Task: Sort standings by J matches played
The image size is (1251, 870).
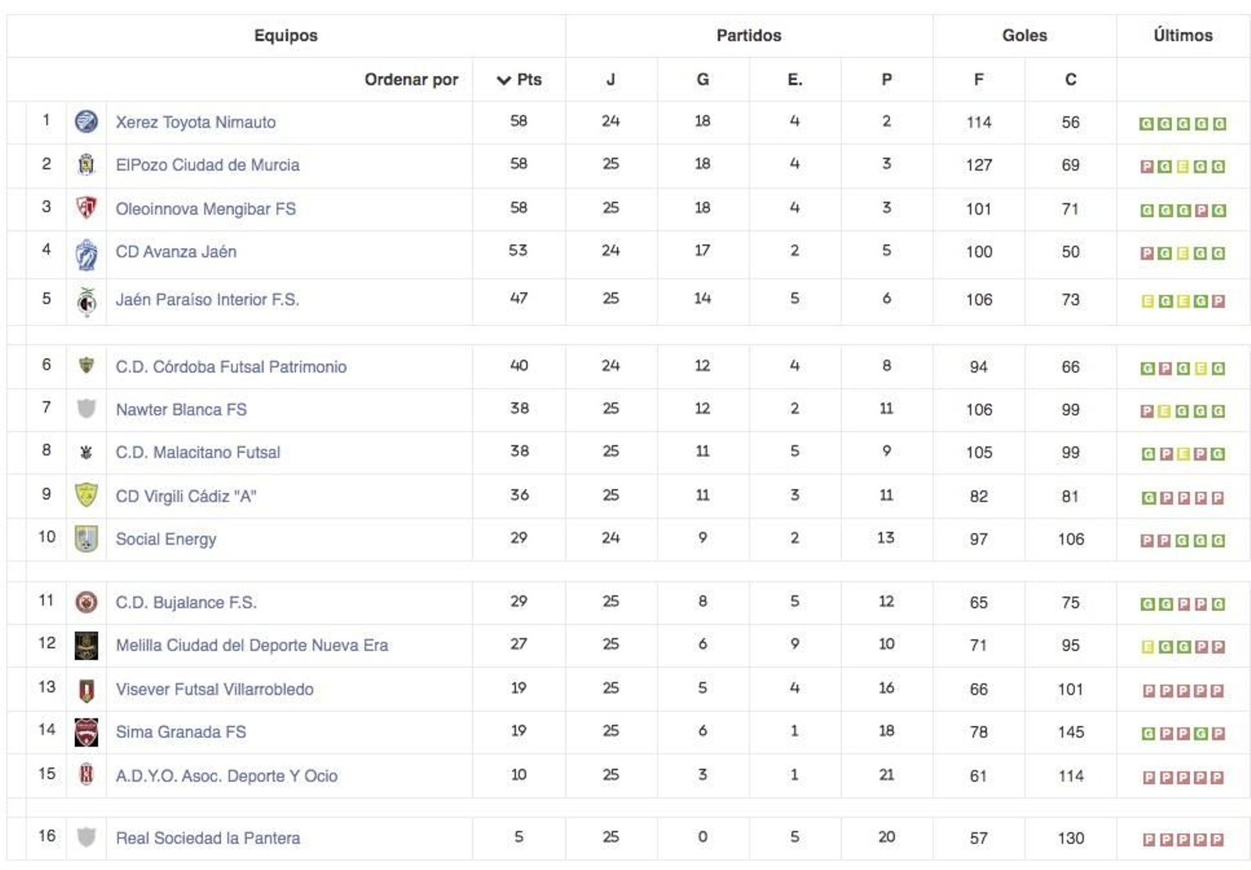Action: click(x=611, y=80)
